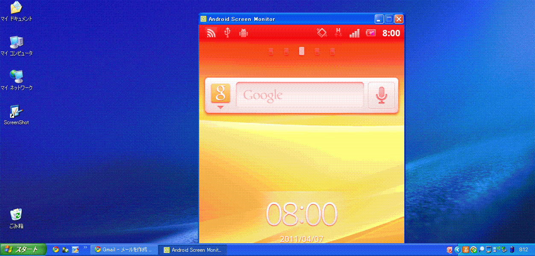535x256 pixels.
Task: Launch Chrome from the quick launch bar
Action: pyautogui.click(x=56, y=250)
